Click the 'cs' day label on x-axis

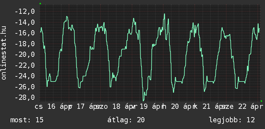coord(39,107)
